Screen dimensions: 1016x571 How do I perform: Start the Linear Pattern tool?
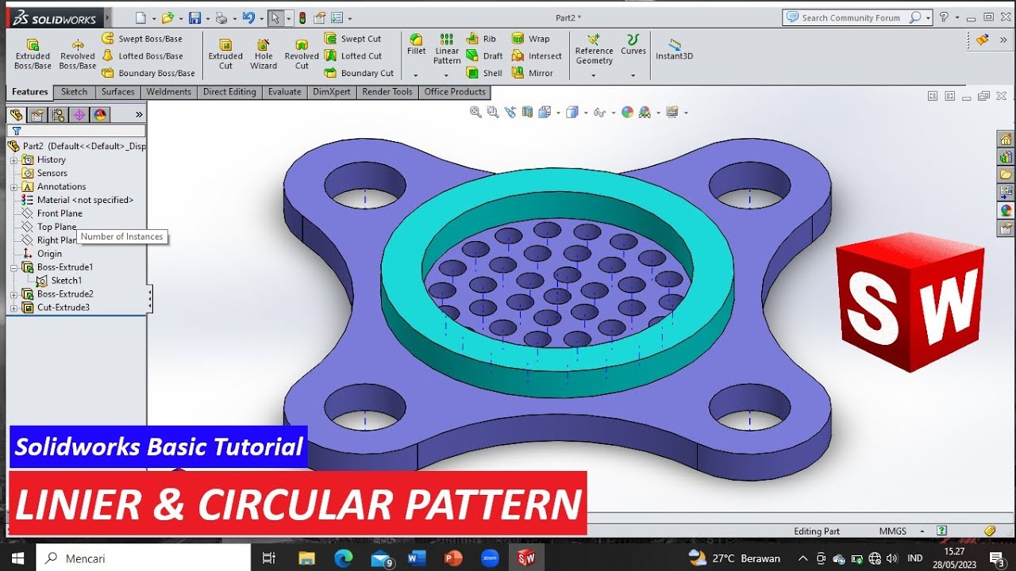click(447, 49)
